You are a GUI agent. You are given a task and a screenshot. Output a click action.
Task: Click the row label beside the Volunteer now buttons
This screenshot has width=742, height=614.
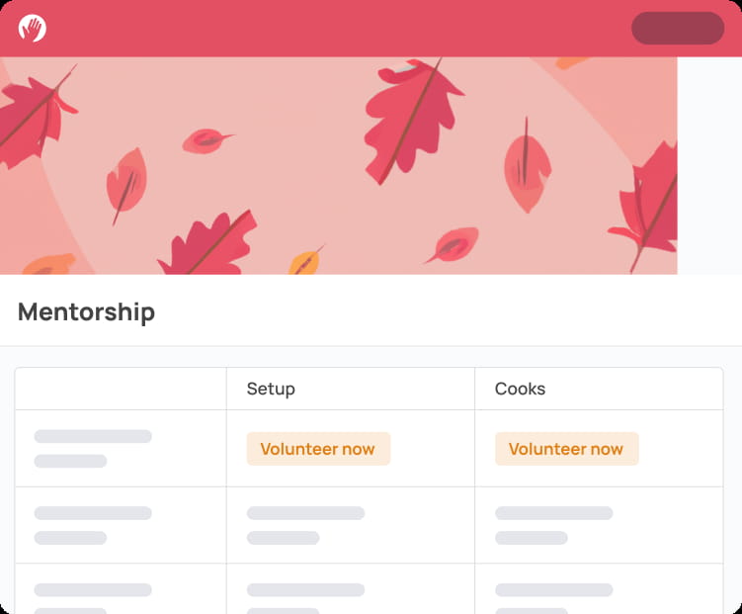coord(93,448)
